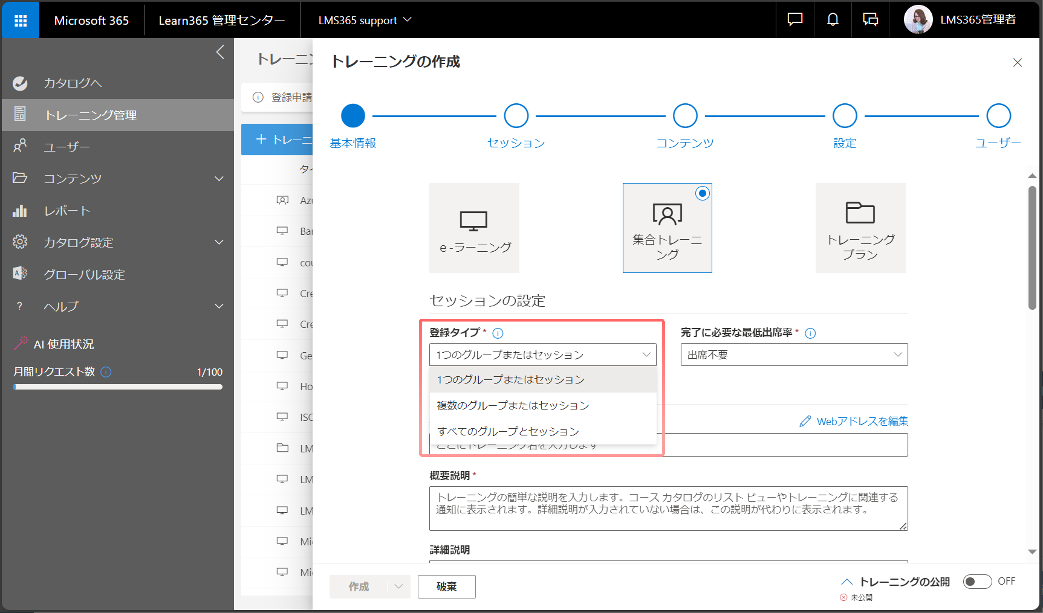Click the 破棄 discard button
Screen dimensions: 1043x613
(446, 586)
